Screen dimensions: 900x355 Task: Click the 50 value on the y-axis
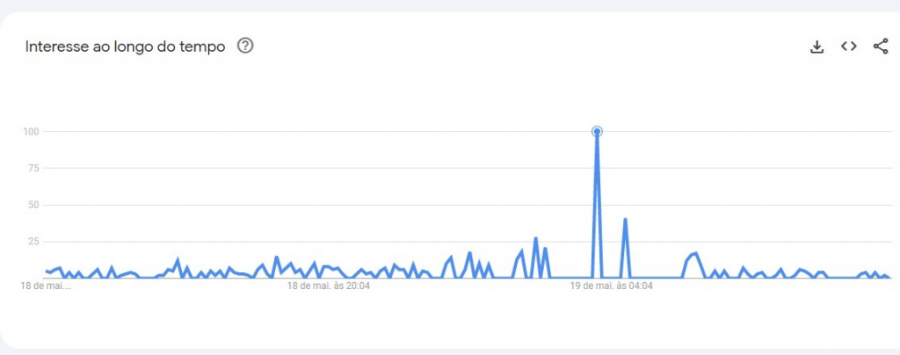pos(33,205)
